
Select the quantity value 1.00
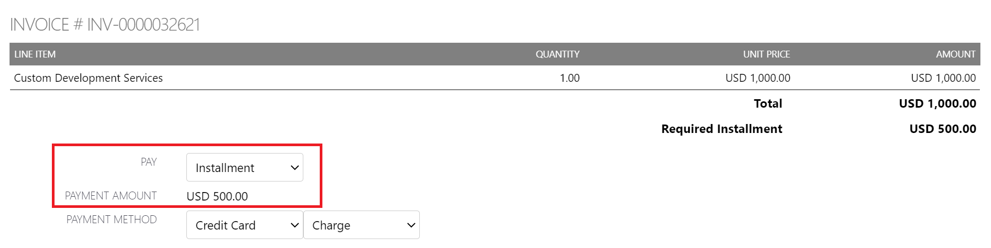pyautogui.click(x=569, y=78)
